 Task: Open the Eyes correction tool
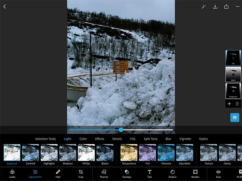pyautogui.click(x=219, y=174)
